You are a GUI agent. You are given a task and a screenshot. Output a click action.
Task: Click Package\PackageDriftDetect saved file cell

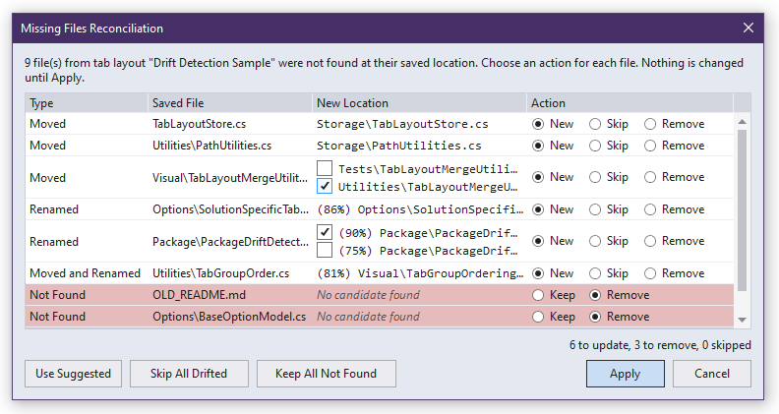pyautogui.click(x=230, y=242)
